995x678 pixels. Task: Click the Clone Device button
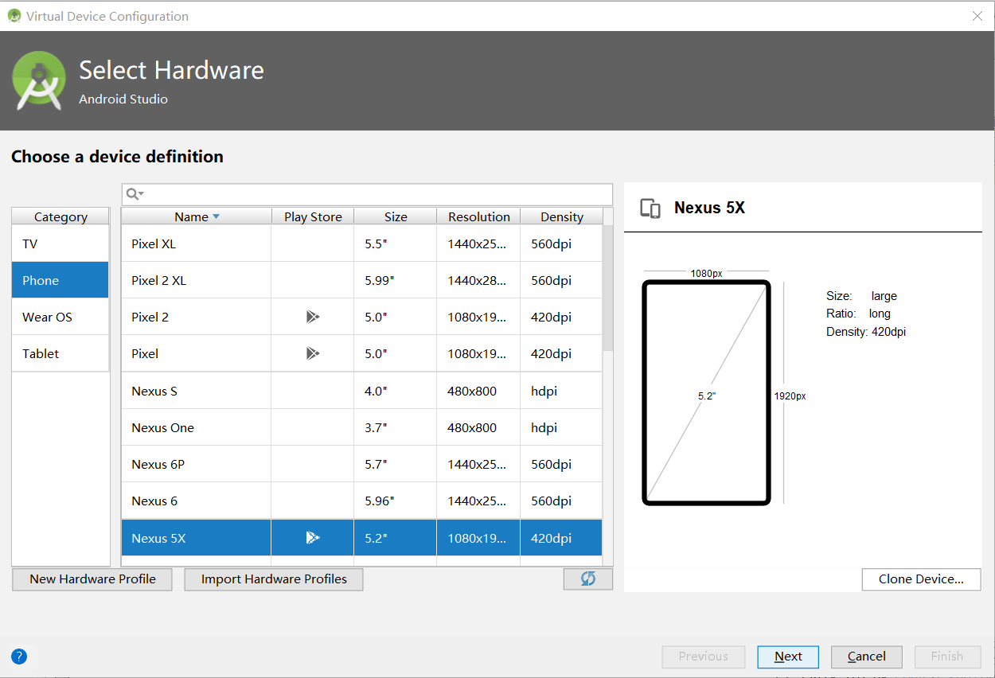(x=921, y=579)
